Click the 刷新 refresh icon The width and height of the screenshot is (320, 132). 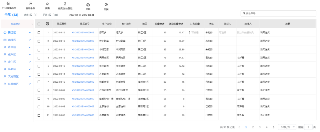point(47,4)
